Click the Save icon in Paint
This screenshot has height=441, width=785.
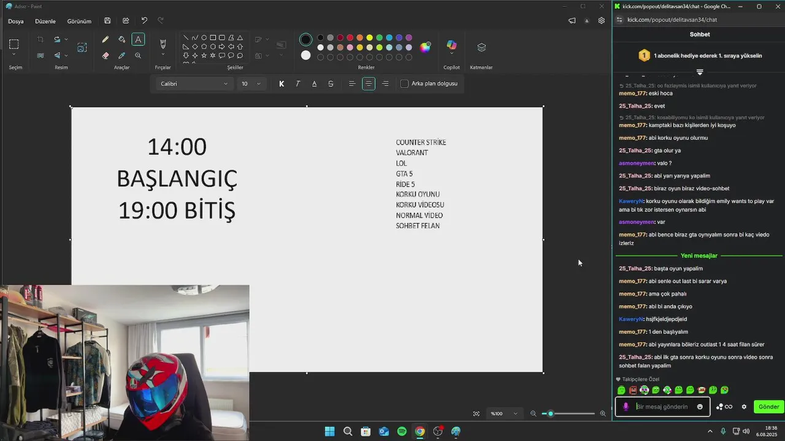pyautogui.click(x=107, y=21)
